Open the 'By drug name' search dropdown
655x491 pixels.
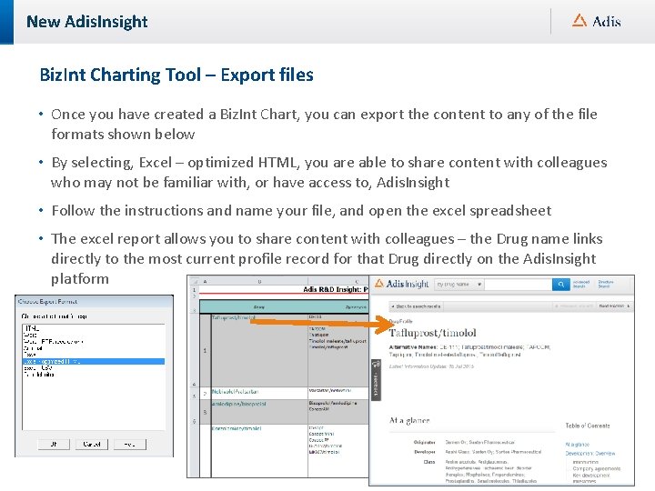coord(459,285)
